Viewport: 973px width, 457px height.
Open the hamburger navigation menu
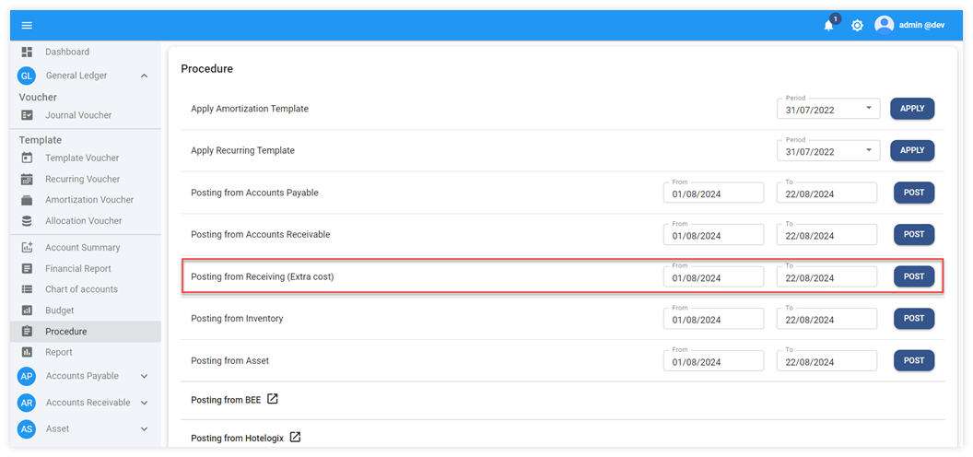(27, 25)
